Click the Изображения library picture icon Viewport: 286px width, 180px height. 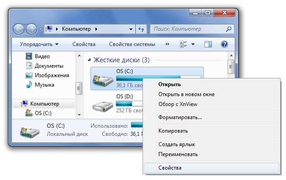click(x=29, y=75)
